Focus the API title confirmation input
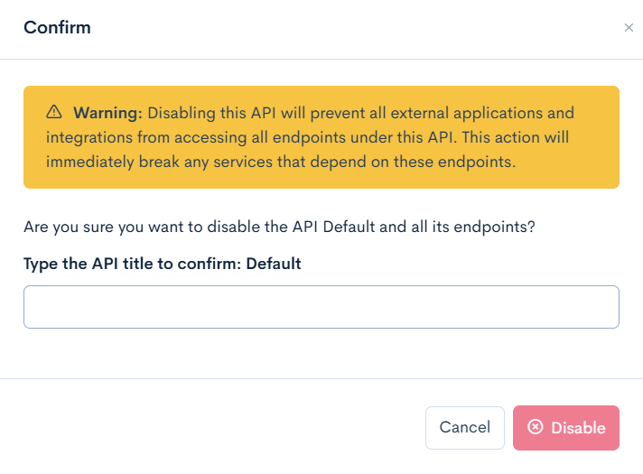This screenshot has height=474, width=643. point(321,307)
